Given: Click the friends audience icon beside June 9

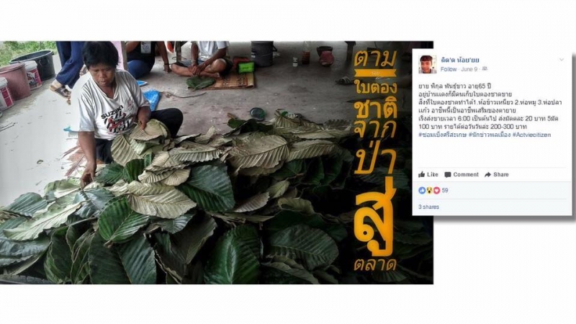Looking at the screenshot, I should [x=484, y=69].
